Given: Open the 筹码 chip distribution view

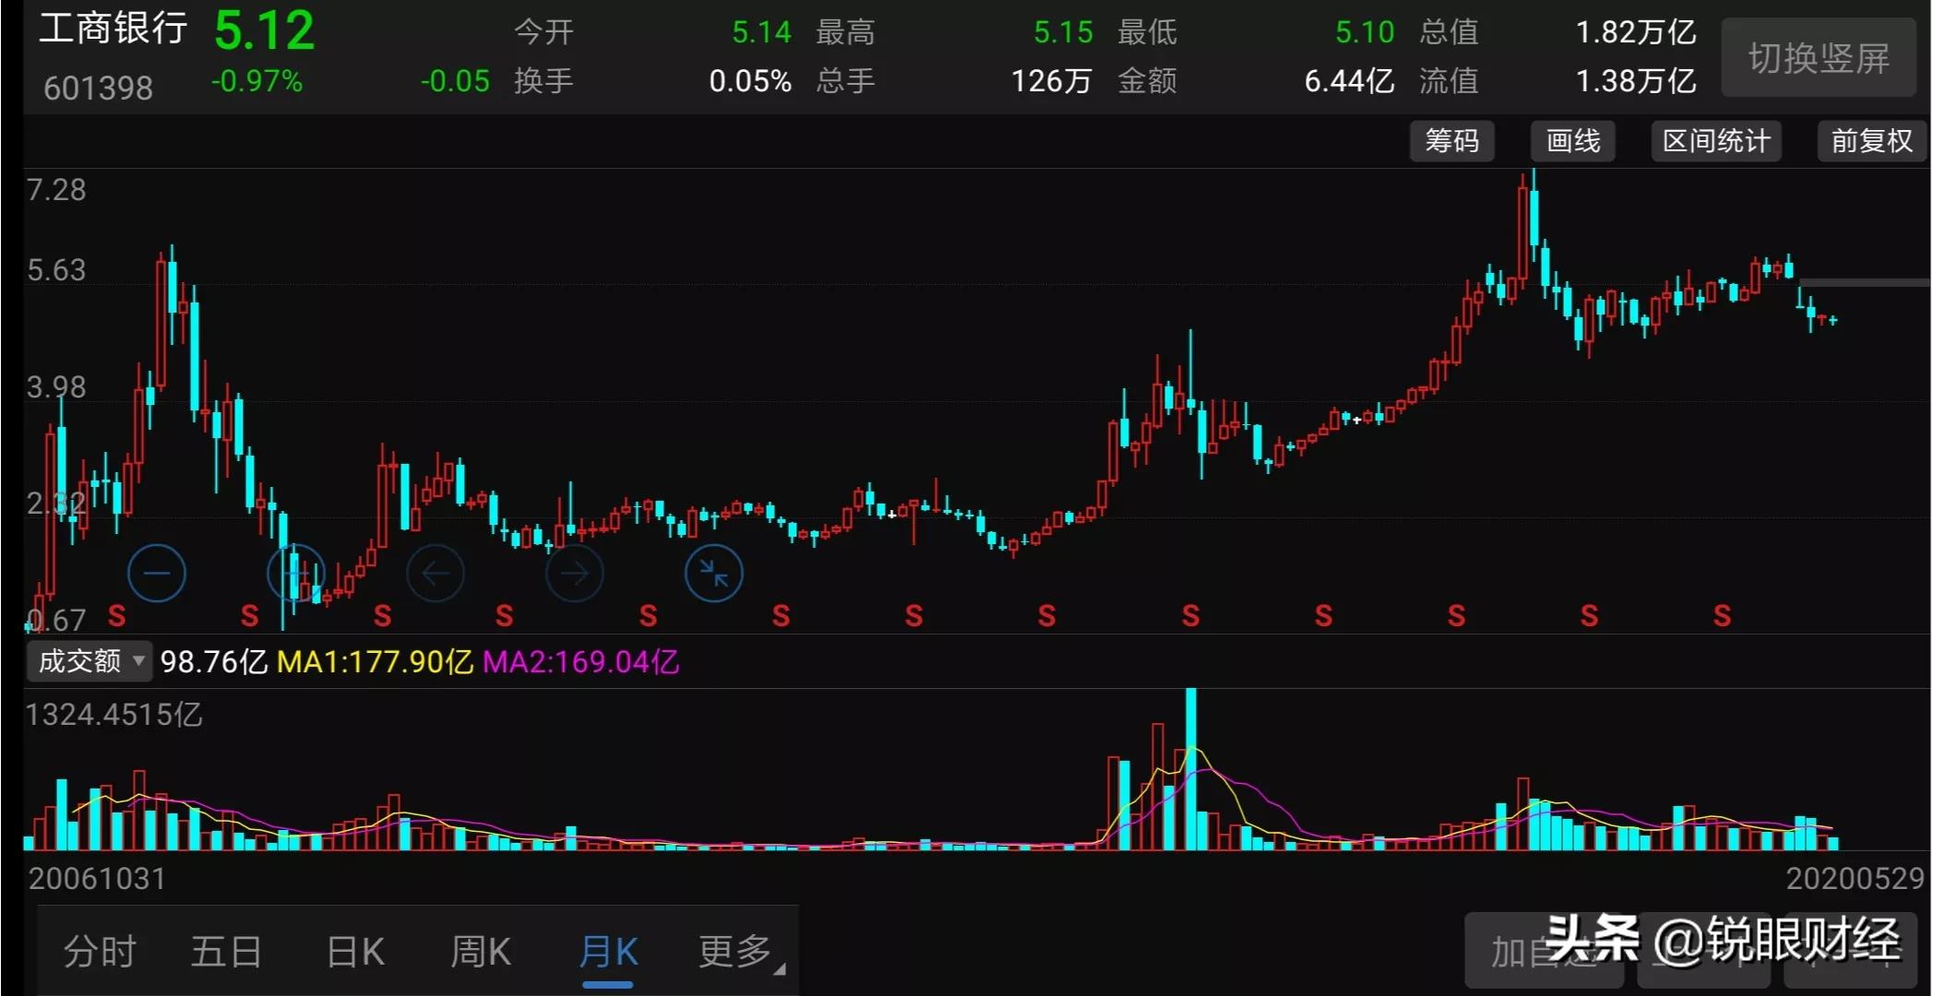Looking at the screenshot, I should 1451,141.
